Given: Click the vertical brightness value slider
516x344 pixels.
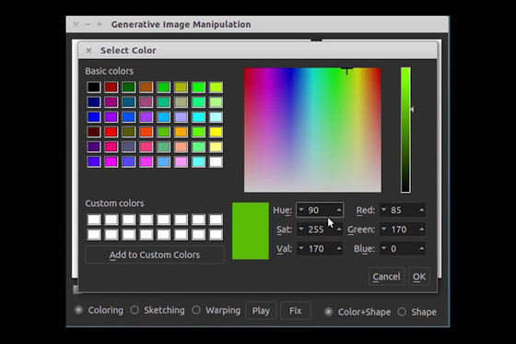Looking at the screenshot, I should coord(405,130).
